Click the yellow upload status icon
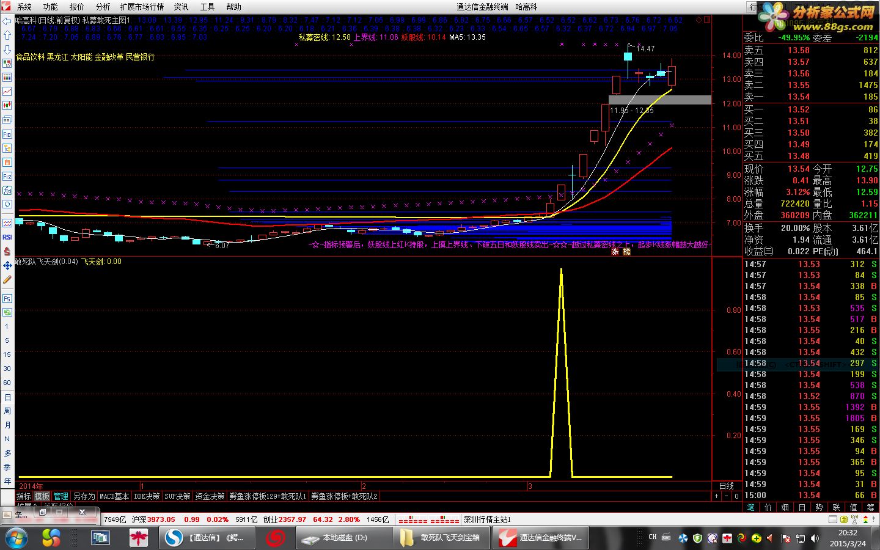Image resolution: width=880 pixels, height=550 pixels. [843, 519]
